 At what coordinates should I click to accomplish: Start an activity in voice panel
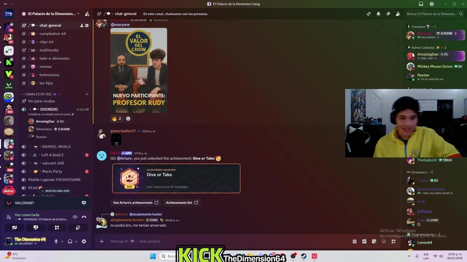[57, 227]
